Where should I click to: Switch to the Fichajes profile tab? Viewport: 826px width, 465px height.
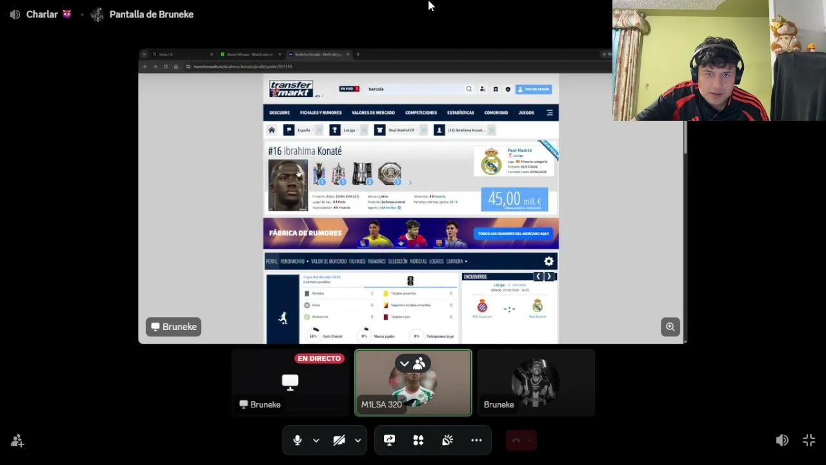coord(358,262)
